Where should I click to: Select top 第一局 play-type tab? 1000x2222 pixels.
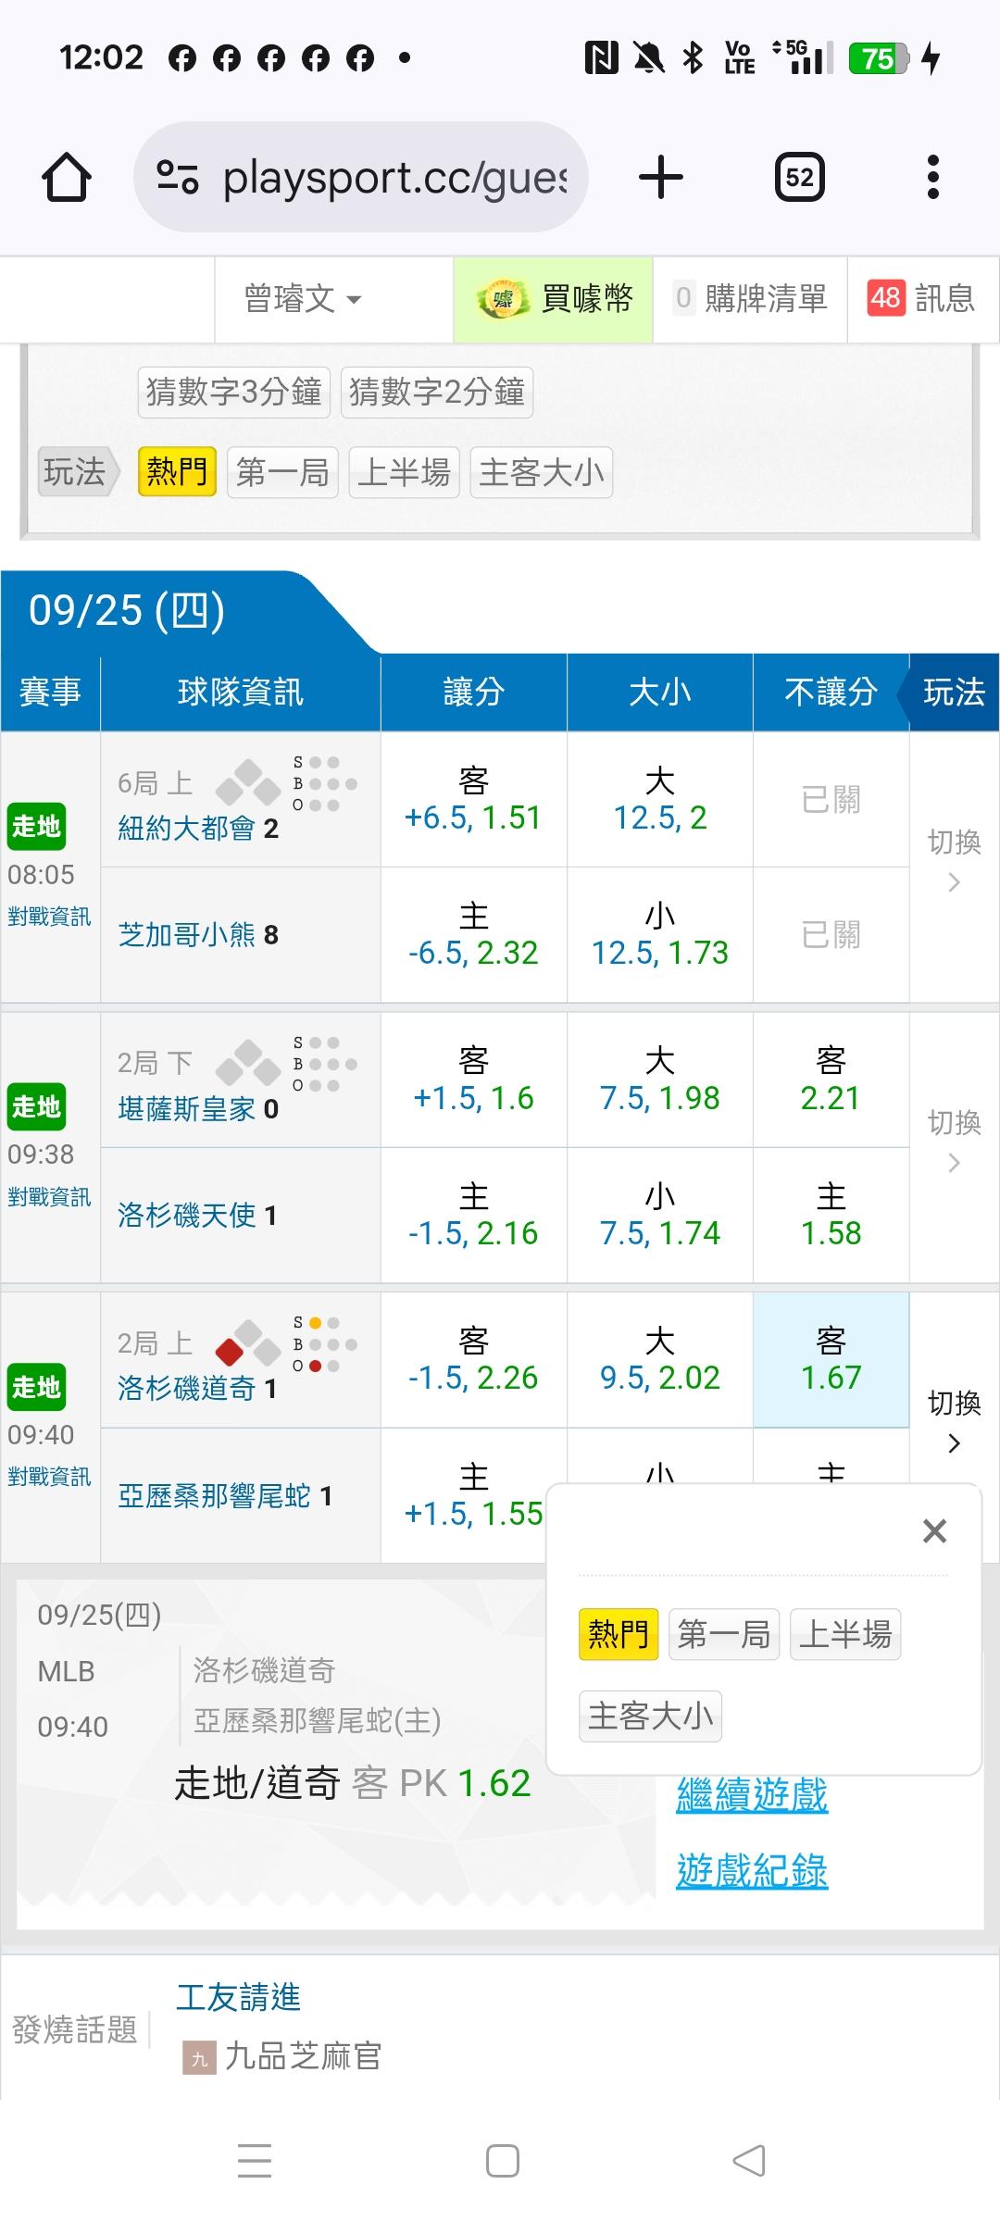(283, 472)
